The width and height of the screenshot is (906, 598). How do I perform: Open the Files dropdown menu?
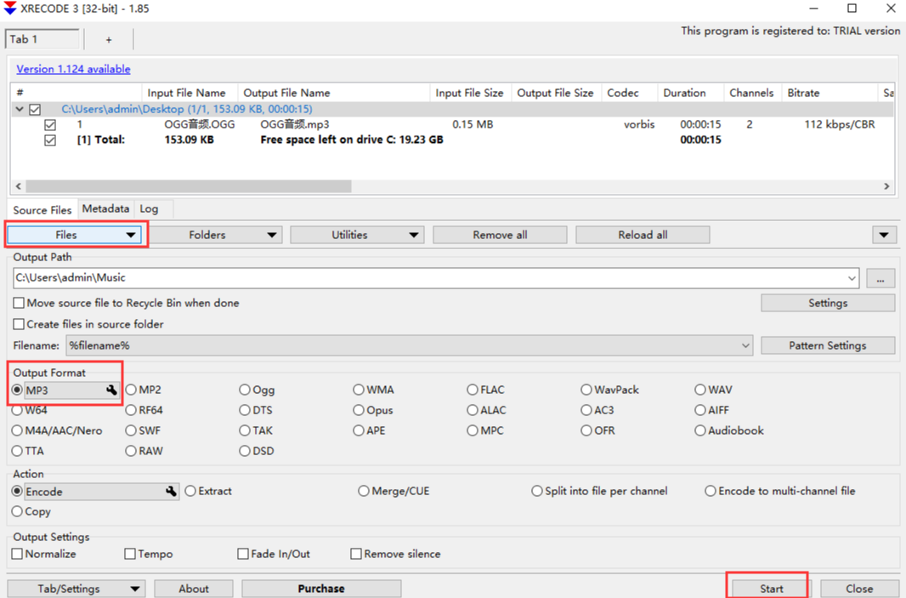tap(75, 235)
